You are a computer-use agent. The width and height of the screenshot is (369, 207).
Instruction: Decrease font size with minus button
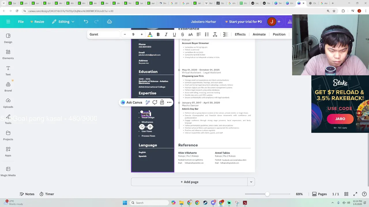tap(125, 34)
